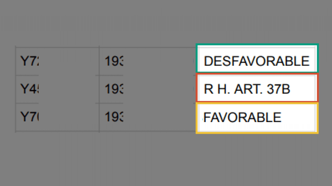This screenshot has width=332, height=186.
Task: Select the 193 cell in the R H. ART. 37B row
Action: click(148, 89)
